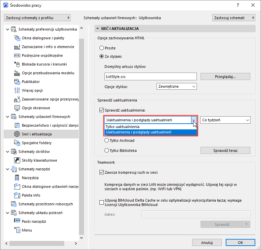Click the Sprawdź teraz button
Screen dimensions: 261x250
click(225, 151)
